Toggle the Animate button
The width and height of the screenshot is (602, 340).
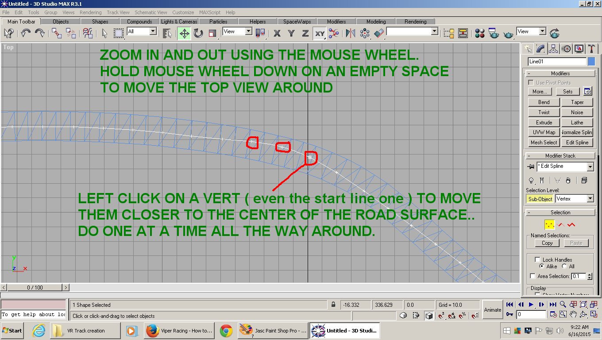492,310
